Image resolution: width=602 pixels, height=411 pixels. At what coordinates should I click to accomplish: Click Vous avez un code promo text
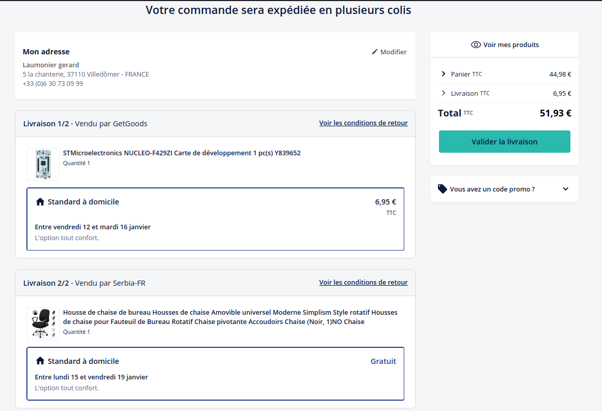pyautogui.click(x=492, y=189)
